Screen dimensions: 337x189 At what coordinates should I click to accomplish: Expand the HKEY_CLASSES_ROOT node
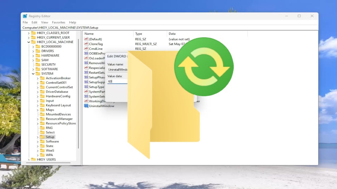coord(29,33)
